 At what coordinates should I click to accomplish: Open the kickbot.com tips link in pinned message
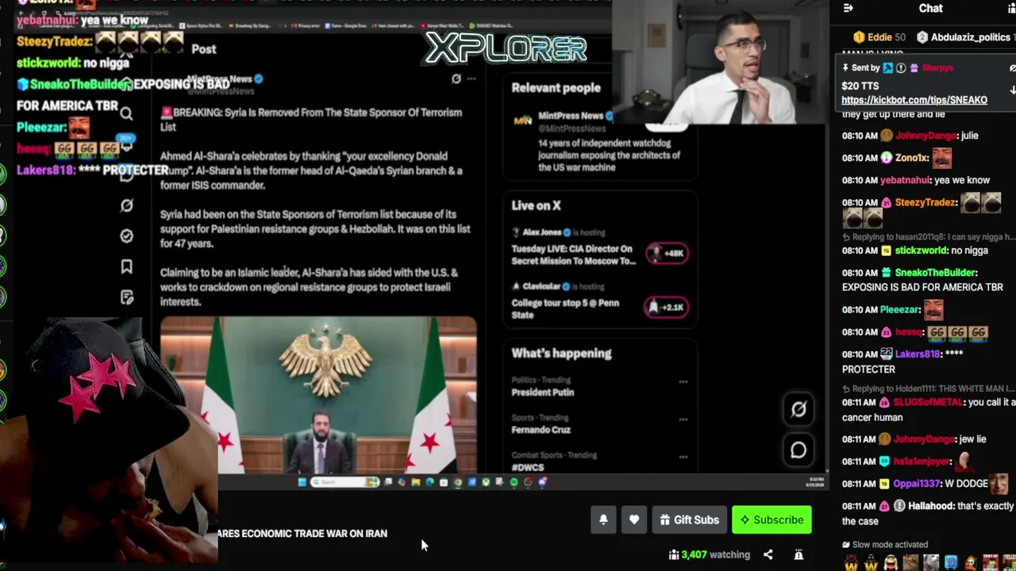pos(914,100)
